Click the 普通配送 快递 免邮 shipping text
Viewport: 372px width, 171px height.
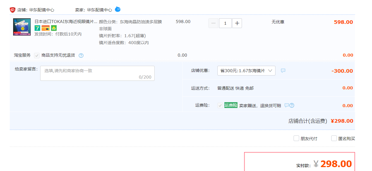click(x=236, y=88)
